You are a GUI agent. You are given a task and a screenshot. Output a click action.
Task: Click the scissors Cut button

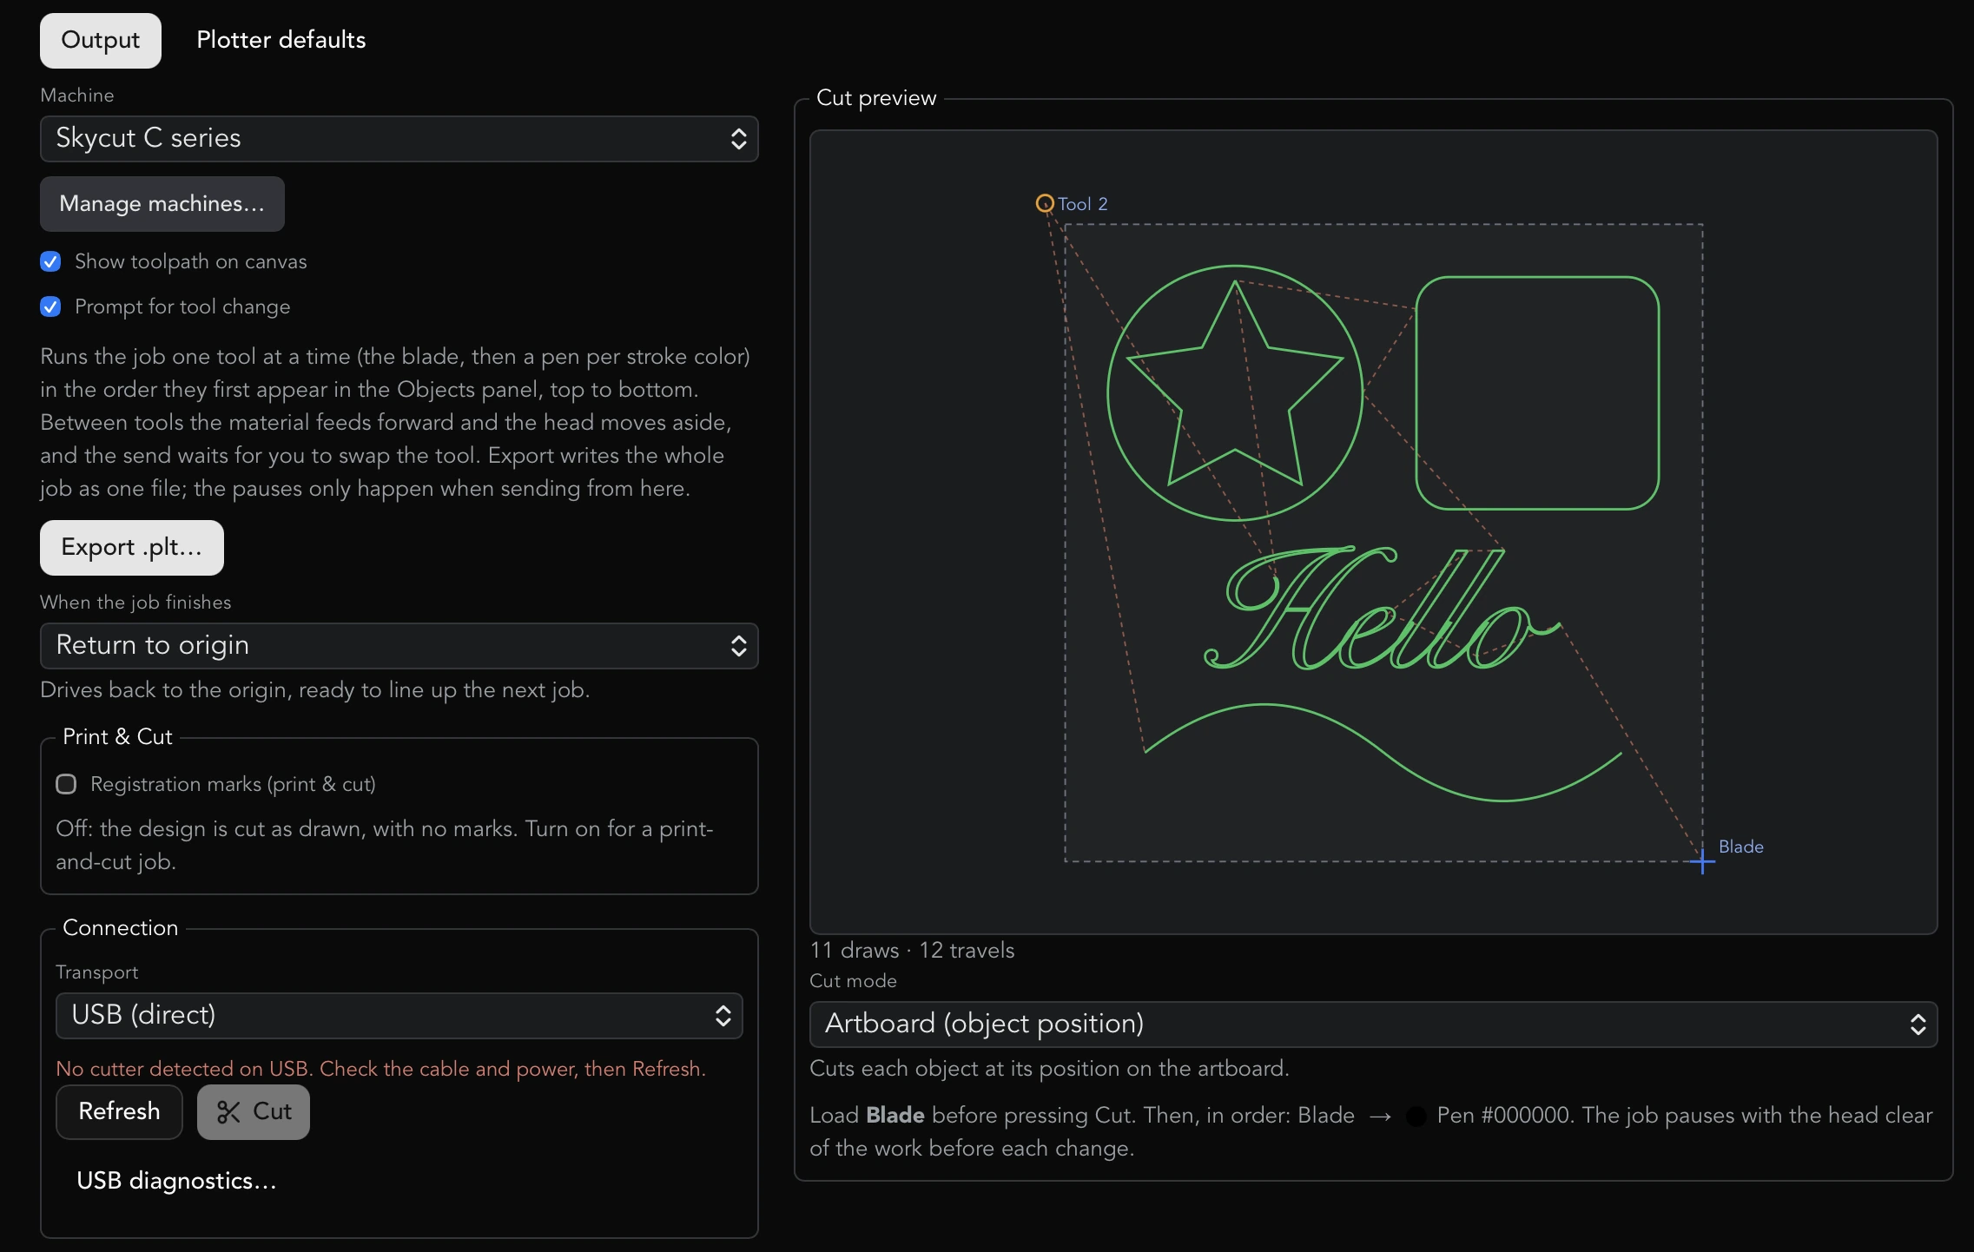[x=254, y=1111]
